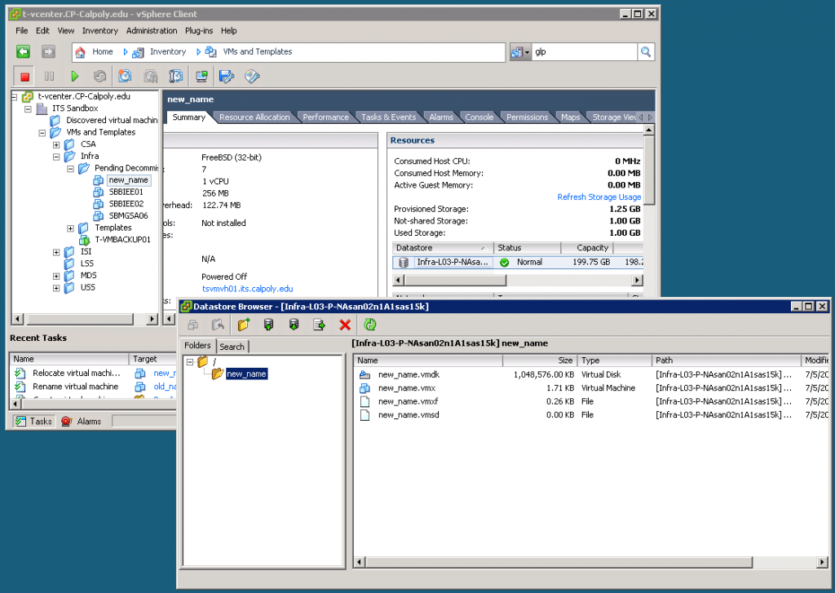Open the Plug-ins menu

click(199, 31)
